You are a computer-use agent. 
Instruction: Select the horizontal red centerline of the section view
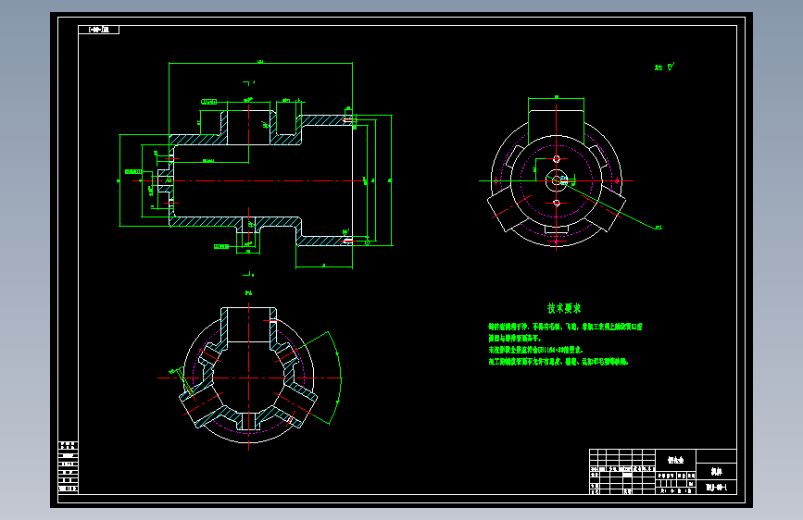click(x=248, y=180)
